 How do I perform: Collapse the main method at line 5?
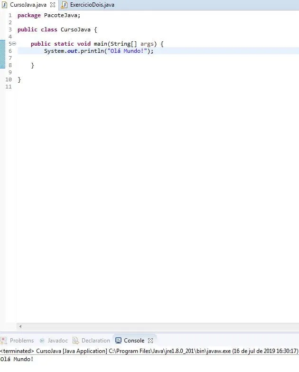coord(14,44)
